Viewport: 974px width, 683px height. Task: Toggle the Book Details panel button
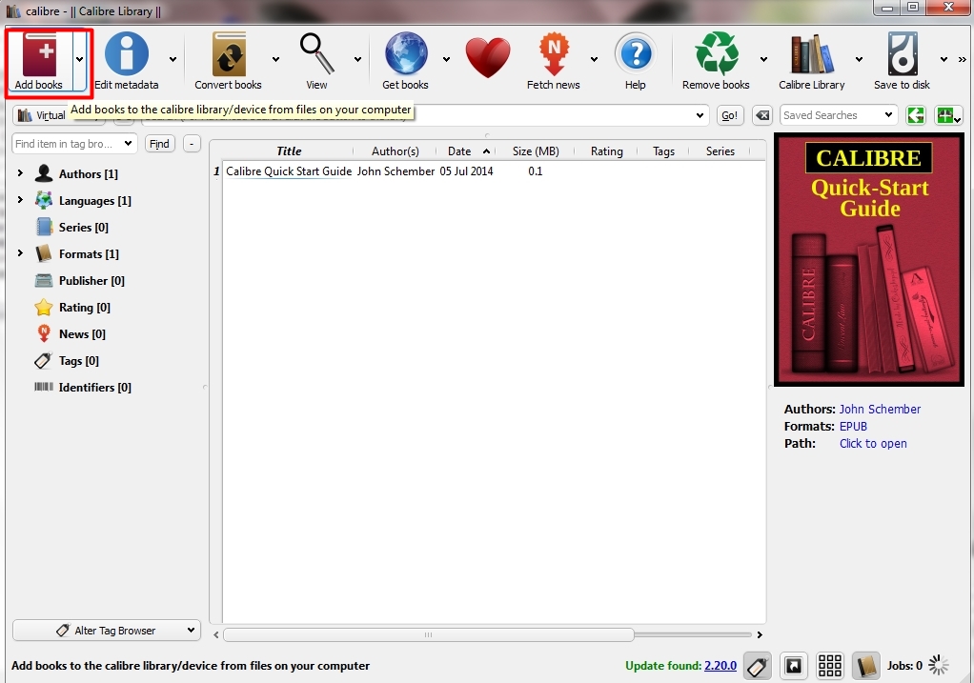coord(865,667)
